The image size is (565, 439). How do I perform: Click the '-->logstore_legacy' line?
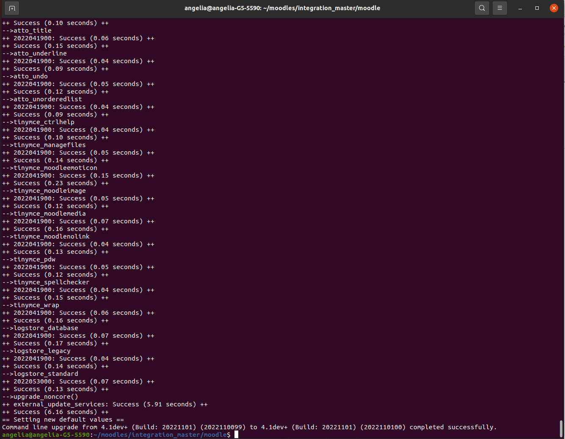point(36,351)
